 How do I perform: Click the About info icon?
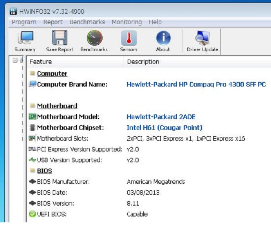(x=163, y=39)
